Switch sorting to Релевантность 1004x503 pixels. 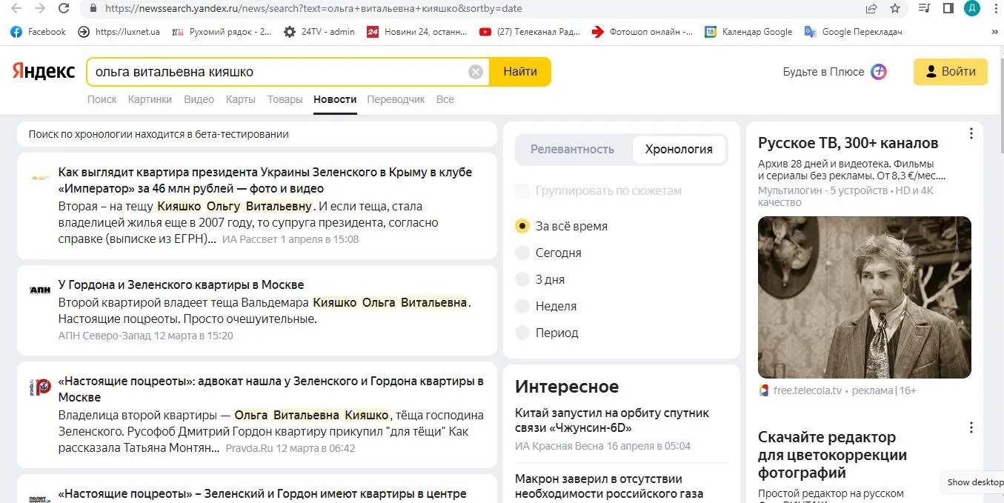pyautogui.click(x=572, y=149)
